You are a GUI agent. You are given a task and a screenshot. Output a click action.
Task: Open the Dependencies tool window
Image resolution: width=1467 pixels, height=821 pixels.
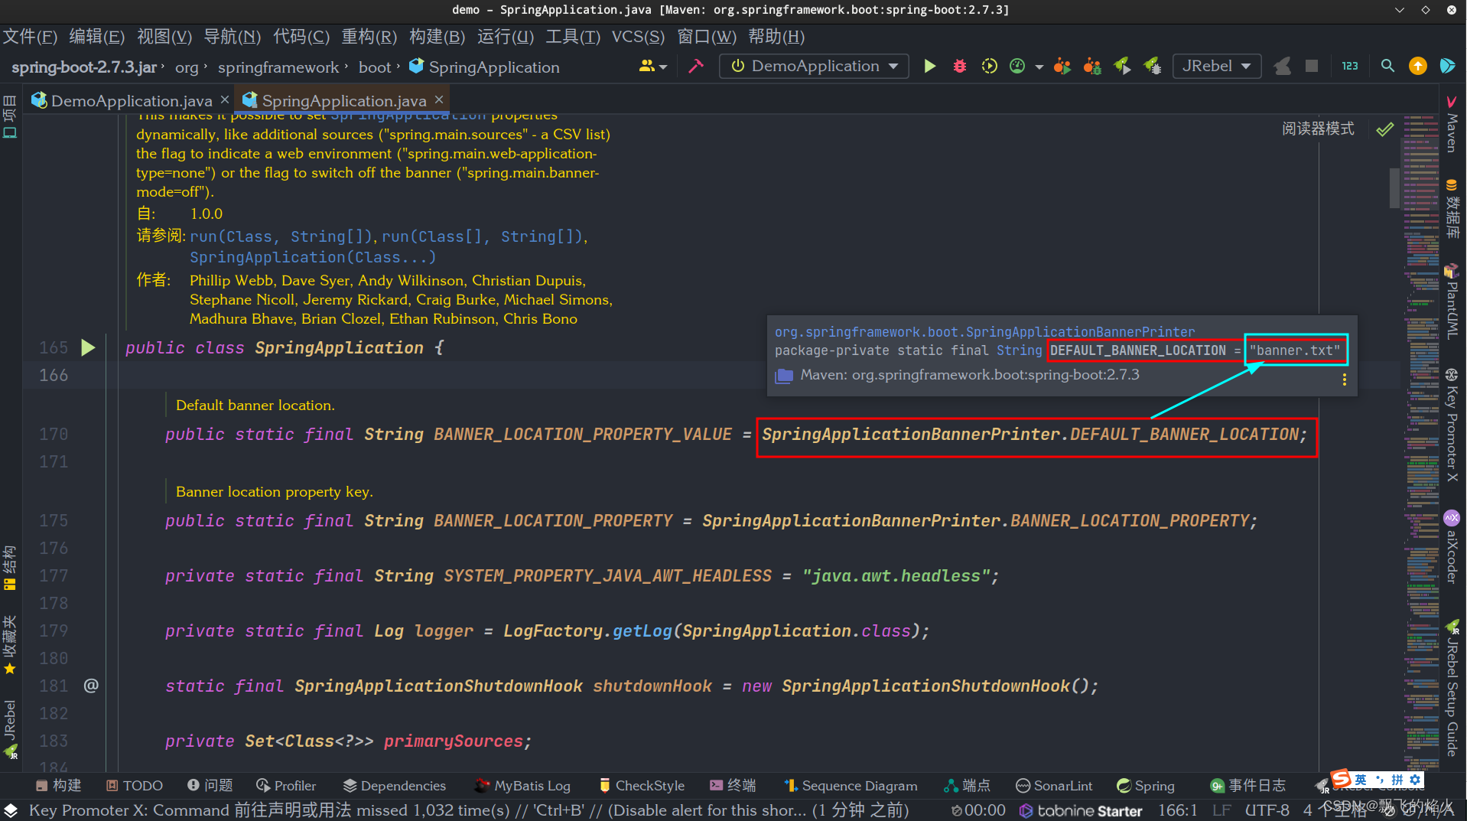395,786
